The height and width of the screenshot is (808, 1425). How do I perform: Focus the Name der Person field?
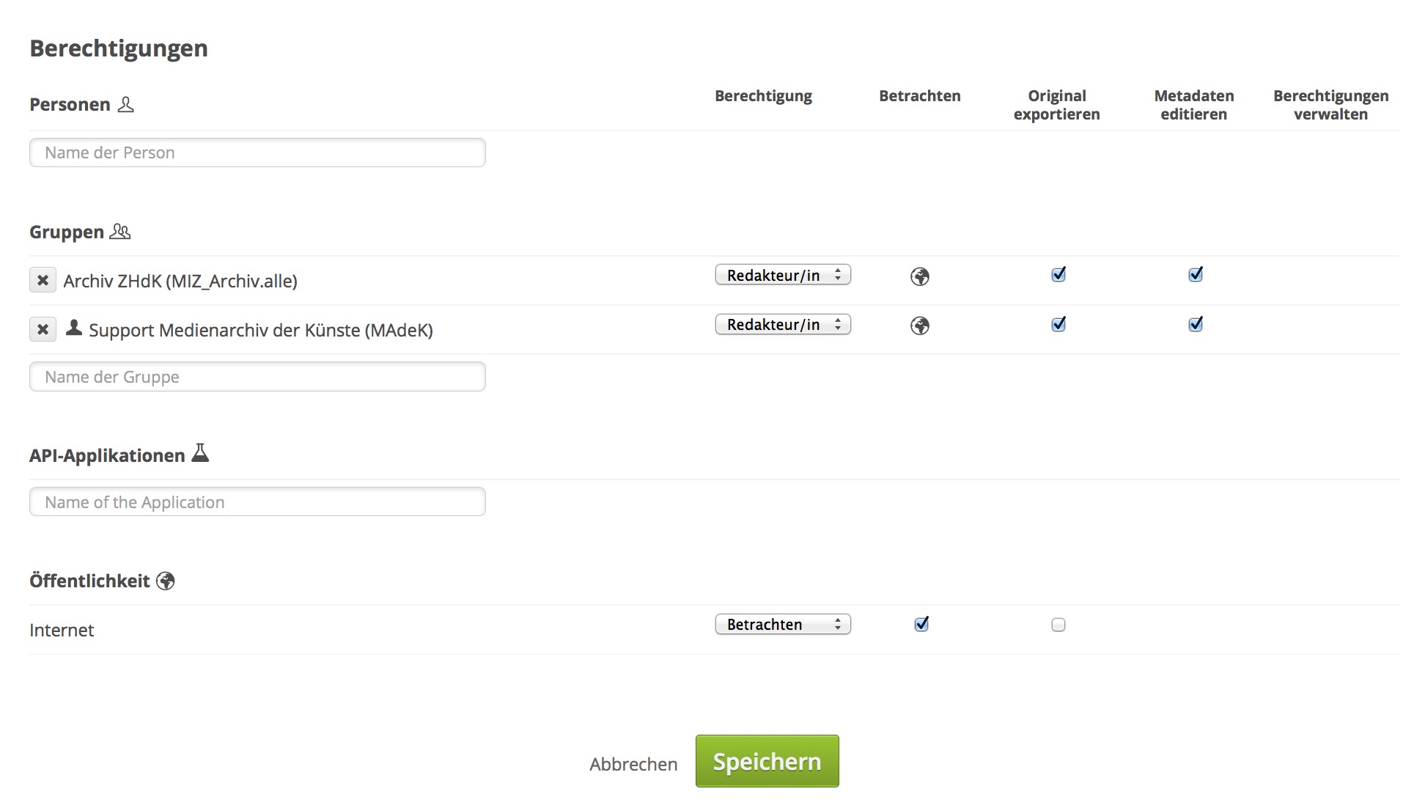(x=257, y=153)
